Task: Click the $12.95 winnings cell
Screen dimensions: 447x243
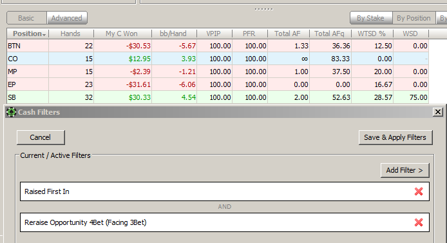Action: (123, 59)
